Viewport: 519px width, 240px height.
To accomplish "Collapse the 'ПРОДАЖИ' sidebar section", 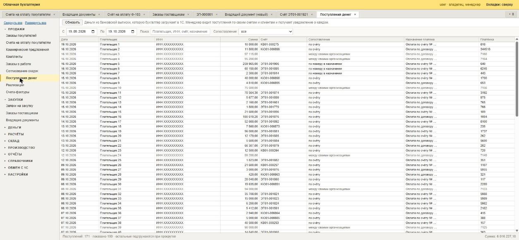I will [x=16, y=29].
